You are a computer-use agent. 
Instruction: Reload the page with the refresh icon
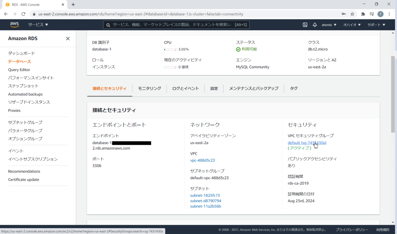tap(23, 14)
